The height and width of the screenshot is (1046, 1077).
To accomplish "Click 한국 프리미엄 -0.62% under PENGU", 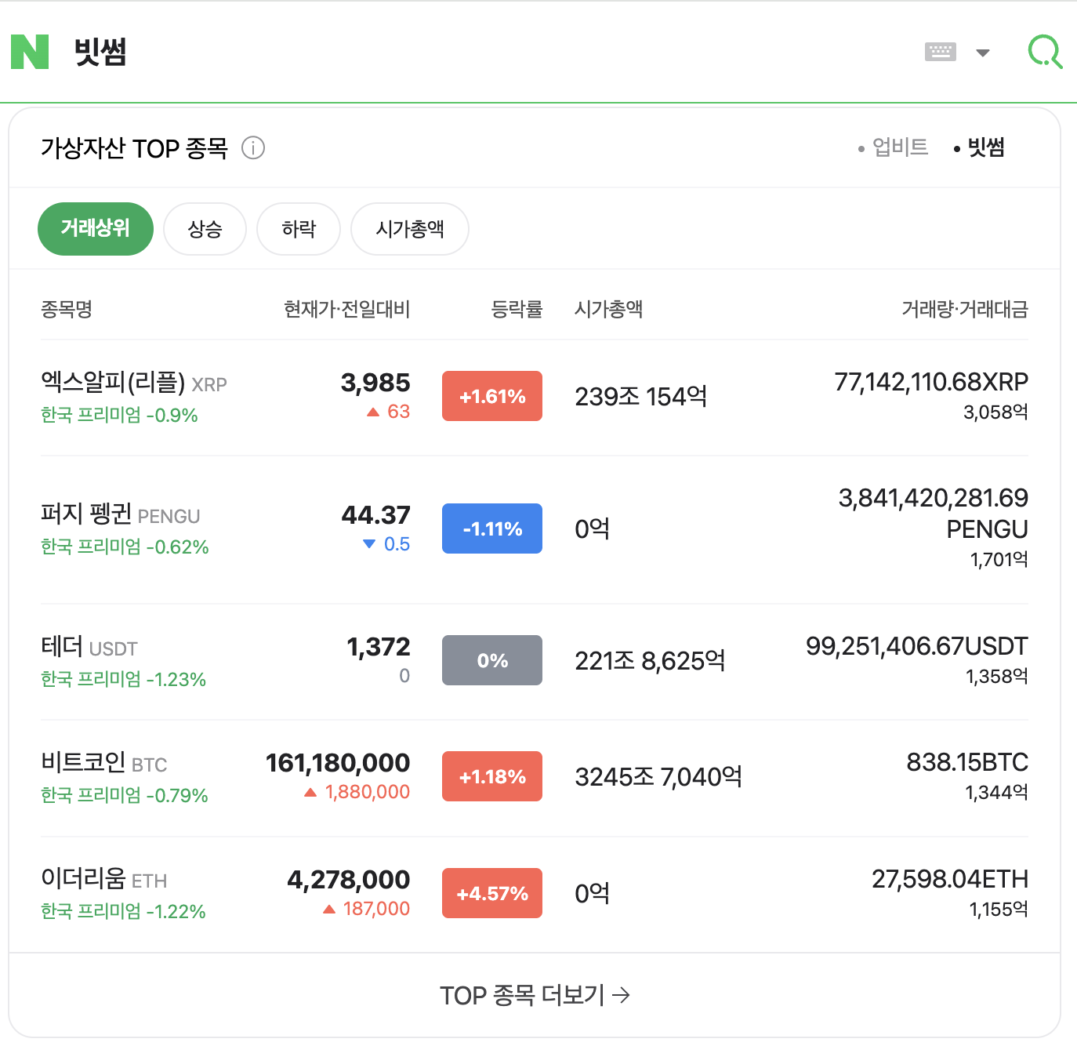I will coord(125,547).
